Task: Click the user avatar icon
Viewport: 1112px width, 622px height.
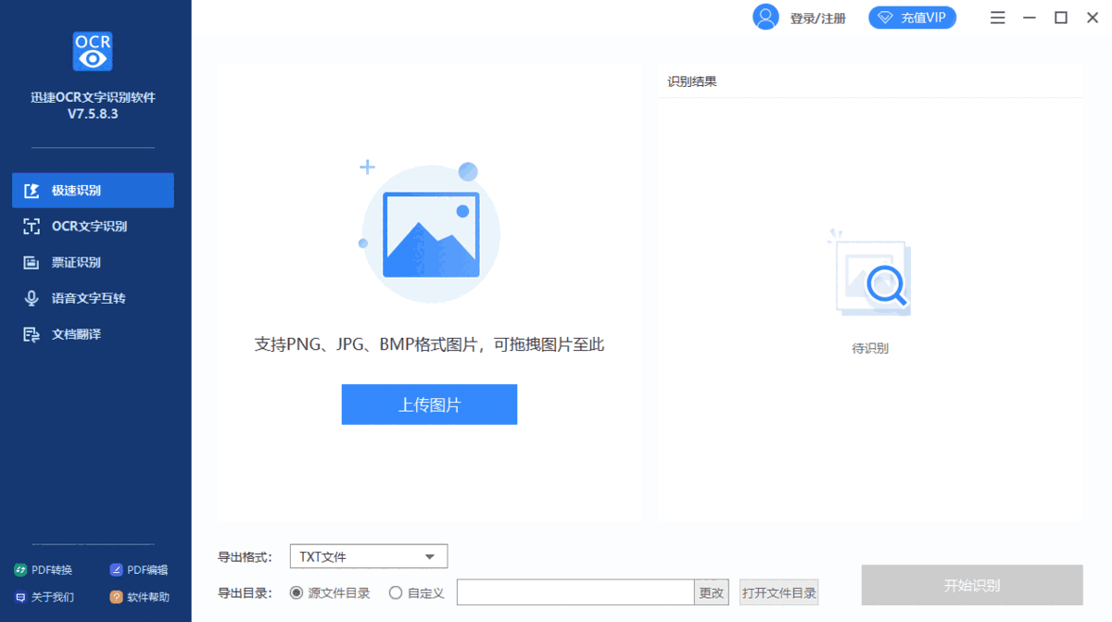Action: (x=765, y=17)
